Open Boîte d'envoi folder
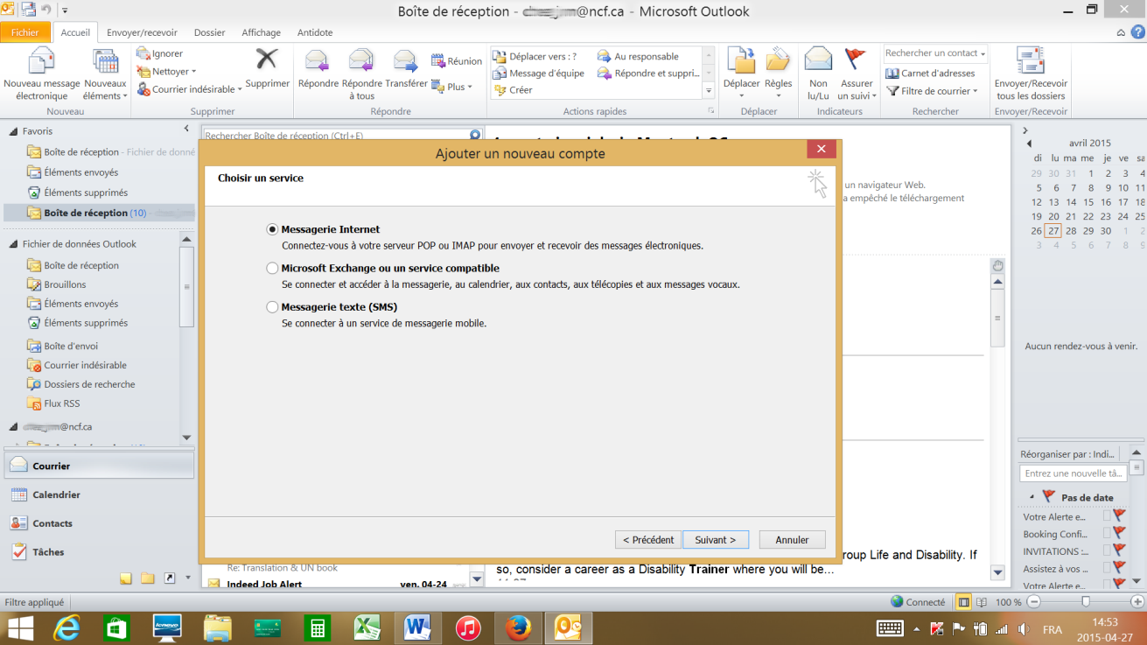The width and height of the screenshot is (1147, 645). click(71, 346)
